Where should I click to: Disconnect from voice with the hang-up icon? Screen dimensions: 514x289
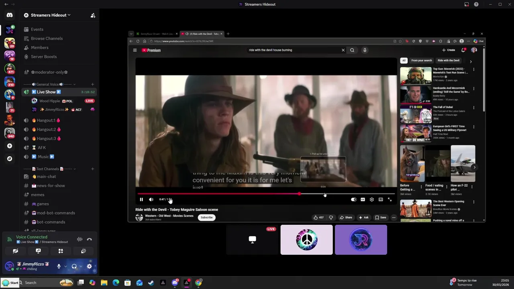89,239
